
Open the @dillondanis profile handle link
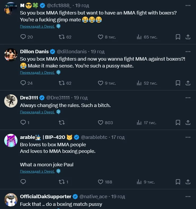[72, 51]
